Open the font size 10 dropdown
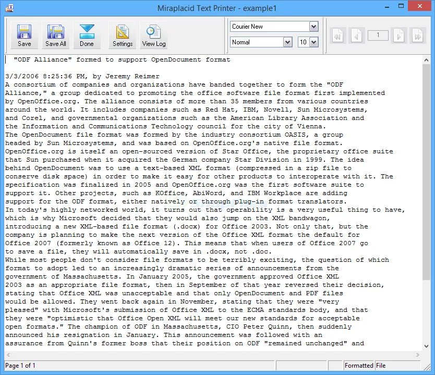This screenshot has height=375, width=435. 313,42
